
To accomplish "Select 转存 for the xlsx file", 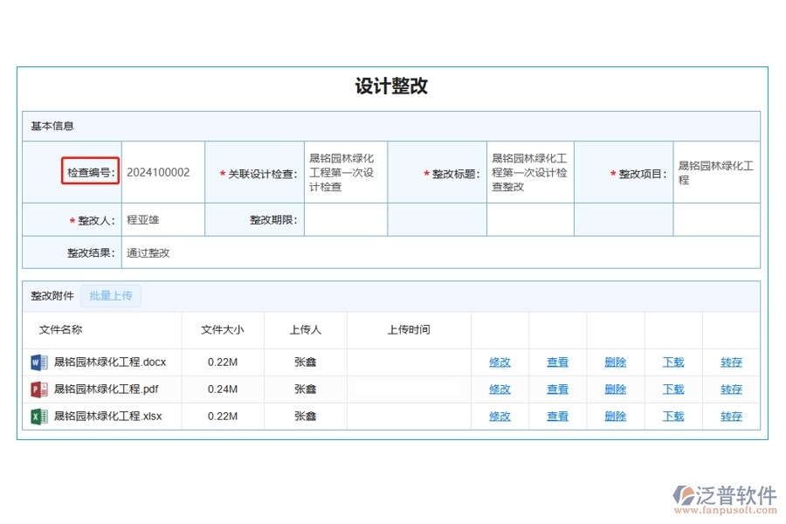I will click(731, 417).
